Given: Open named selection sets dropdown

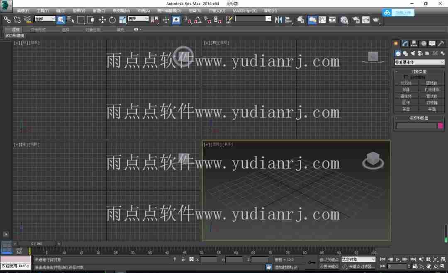Looking at the screenshot, I should coord(253,19).
